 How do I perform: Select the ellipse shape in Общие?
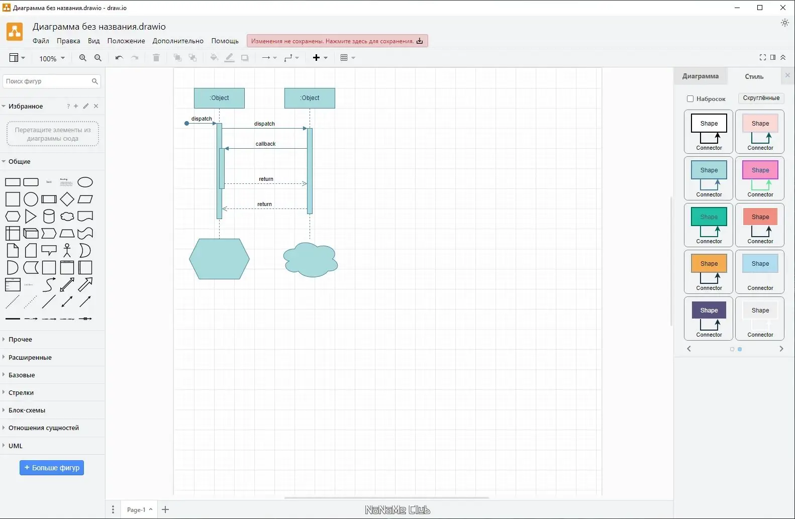[85, 182]
